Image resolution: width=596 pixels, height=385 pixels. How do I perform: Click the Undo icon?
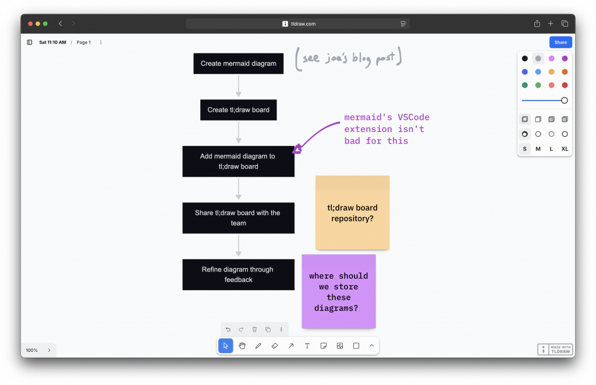tap(228, 330)
